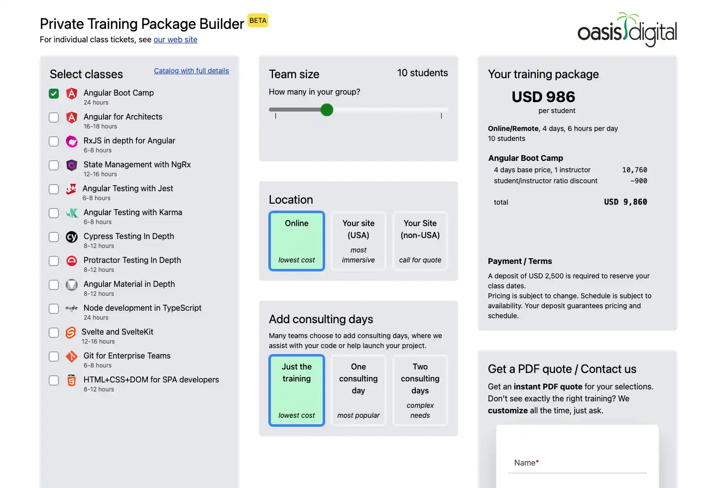Click the team size slider handle
717x488 pixels.
pyautogui.click(x=327, y=110)
